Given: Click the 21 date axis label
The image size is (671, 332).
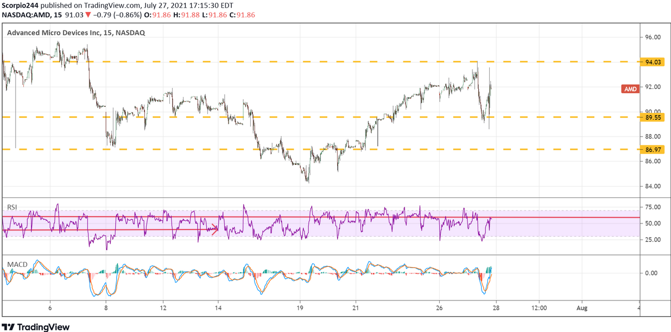Looking at the screenshot, I should tap(355, 308).
